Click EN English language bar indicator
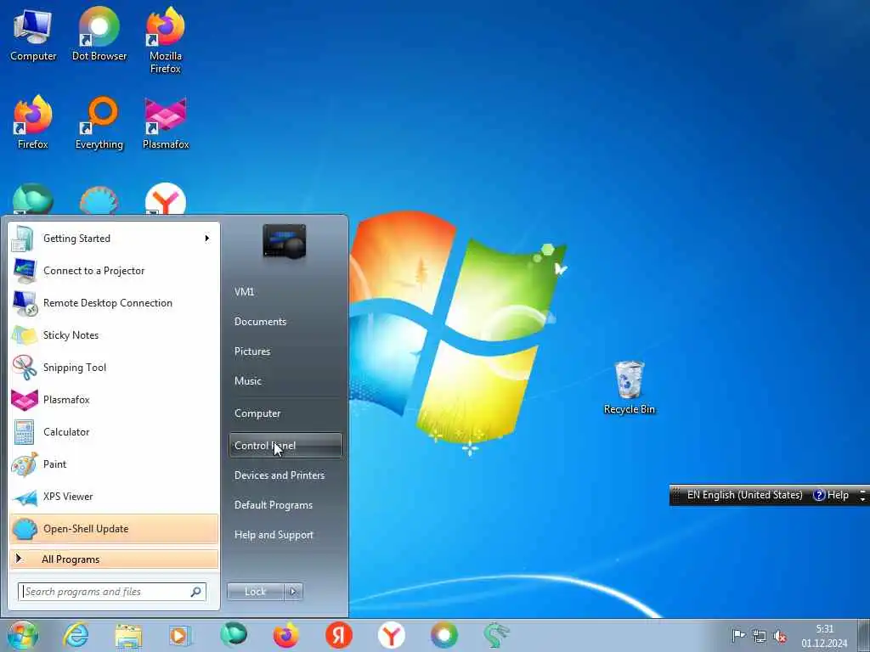The width and height of the screenshot is (870, 652). coord(744,495)
